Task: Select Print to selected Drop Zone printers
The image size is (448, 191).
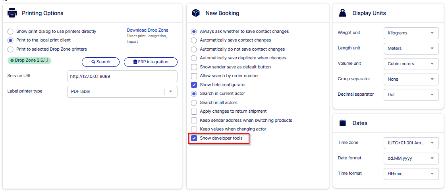Action: click(x=10, y=49)
